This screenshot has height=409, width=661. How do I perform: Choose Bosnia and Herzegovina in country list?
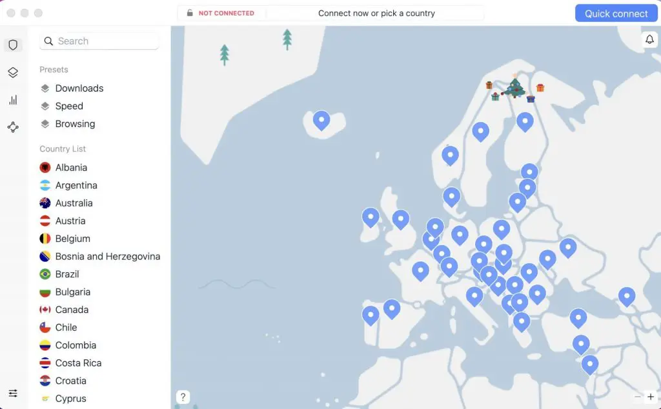[x=107, y=256]
